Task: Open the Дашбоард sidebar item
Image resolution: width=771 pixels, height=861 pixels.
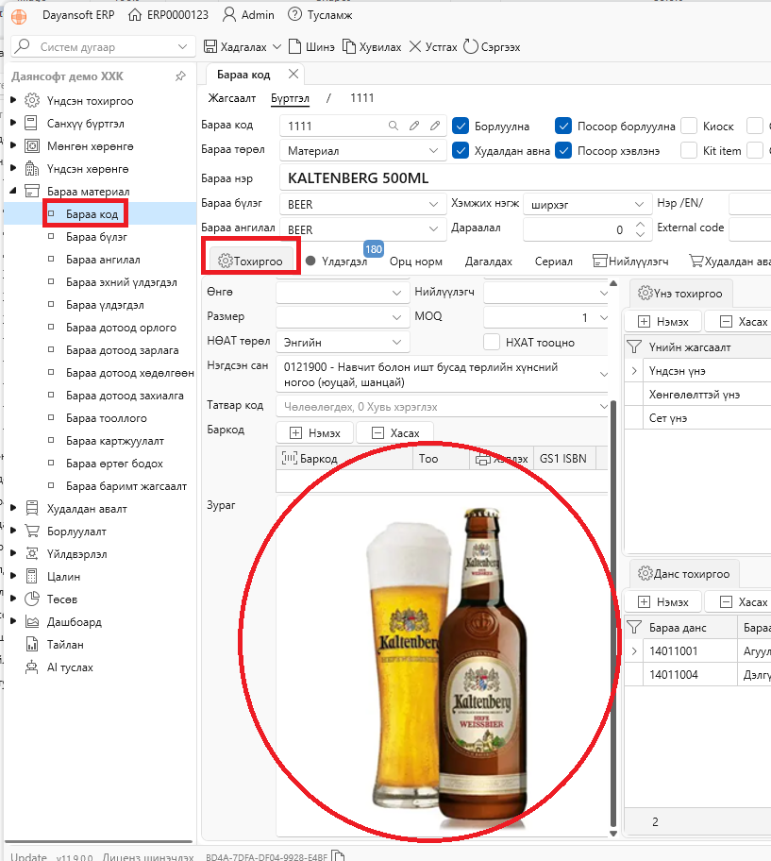Action: 75,621
